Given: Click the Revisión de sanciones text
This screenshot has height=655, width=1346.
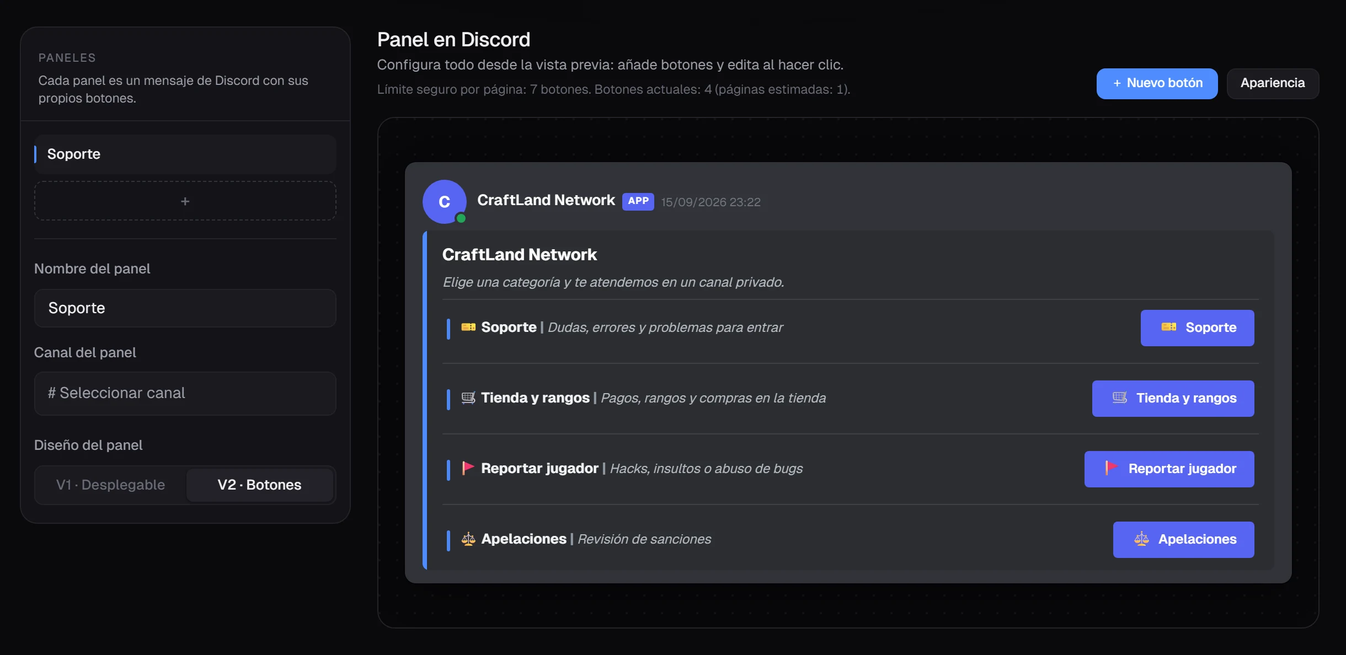Looking at the screenshot, I should 644,539.
